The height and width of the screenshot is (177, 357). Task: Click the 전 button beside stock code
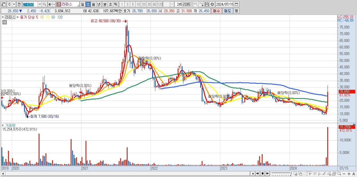pos(19,4)
